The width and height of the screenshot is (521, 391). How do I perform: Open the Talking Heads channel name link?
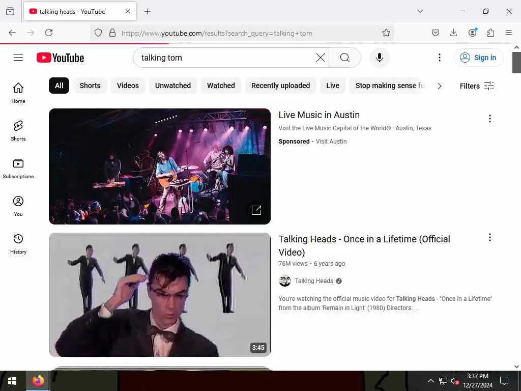[x=314, y=281]
